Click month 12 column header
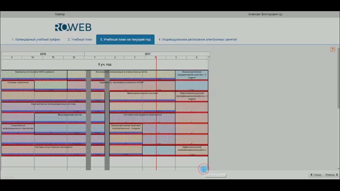 tap(74, 58)
